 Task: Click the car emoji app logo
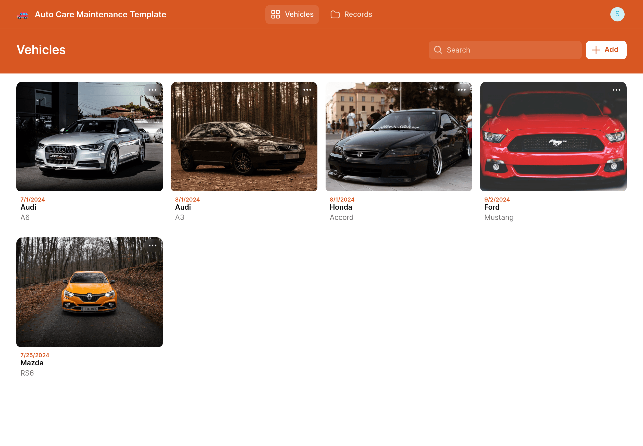click(x=22, y=15)
